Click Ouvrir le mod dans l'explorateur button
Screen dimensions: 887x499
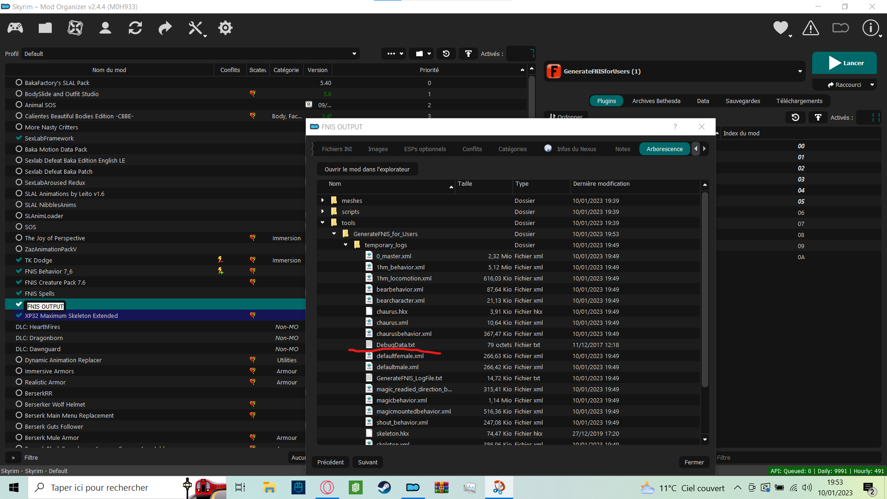click(x=367, y=169)
